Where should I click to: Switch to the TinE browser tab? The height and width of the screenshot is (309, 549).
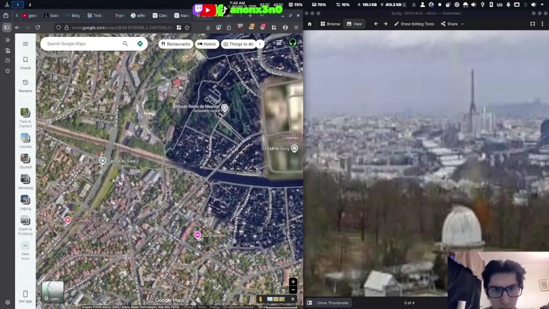(95, 15)
